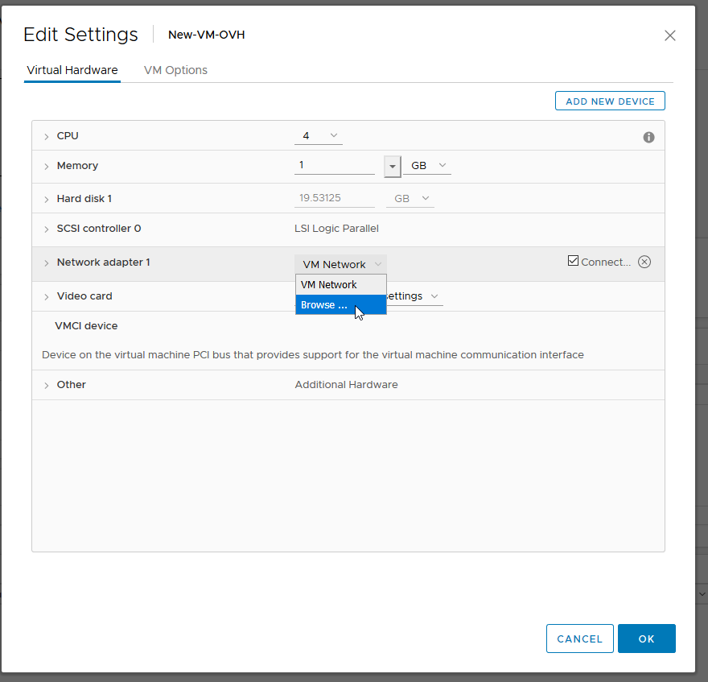Click the CANCEL button
The height and width of the screenshot is (682, 708).
pyautogui.click(x=579, y=638)
